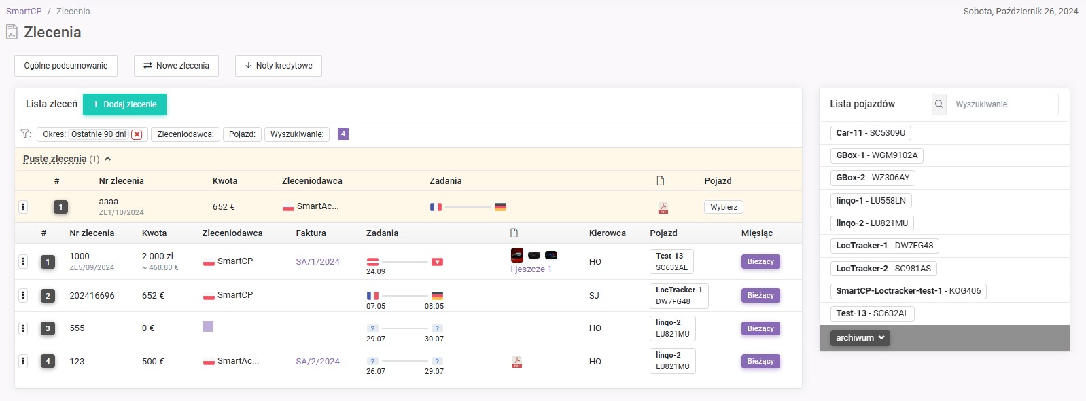Click the French flag start in order 202416696
Screen dimensions: 1086x401
372,296
